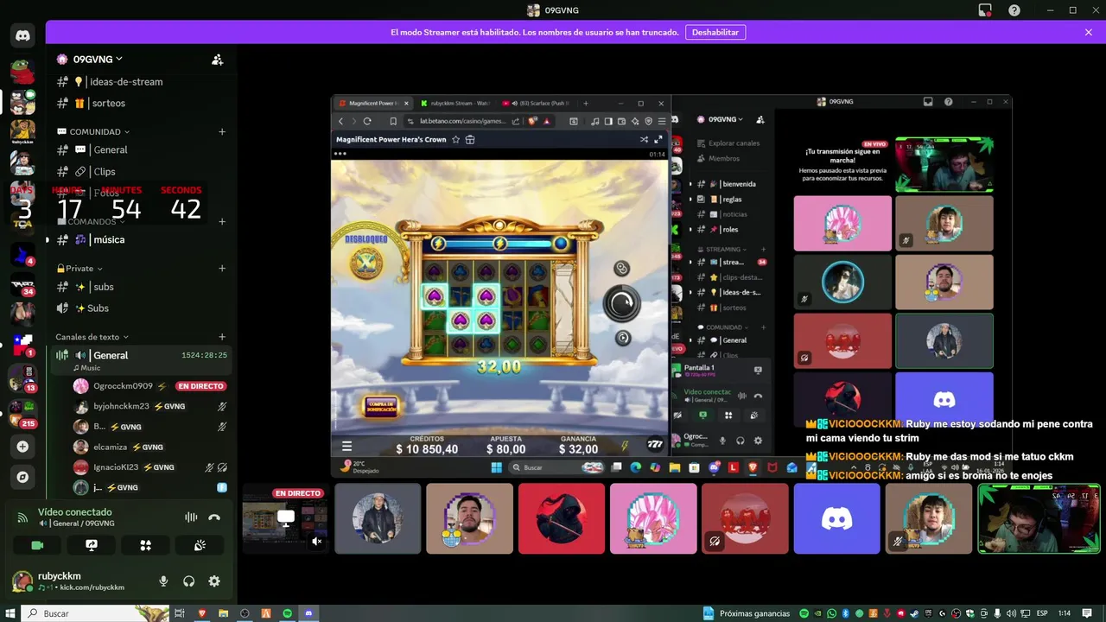This screenshot has height=622, width=1106.
Task: Click the lat.betano.com address bar
Action: tap(462, 122)
